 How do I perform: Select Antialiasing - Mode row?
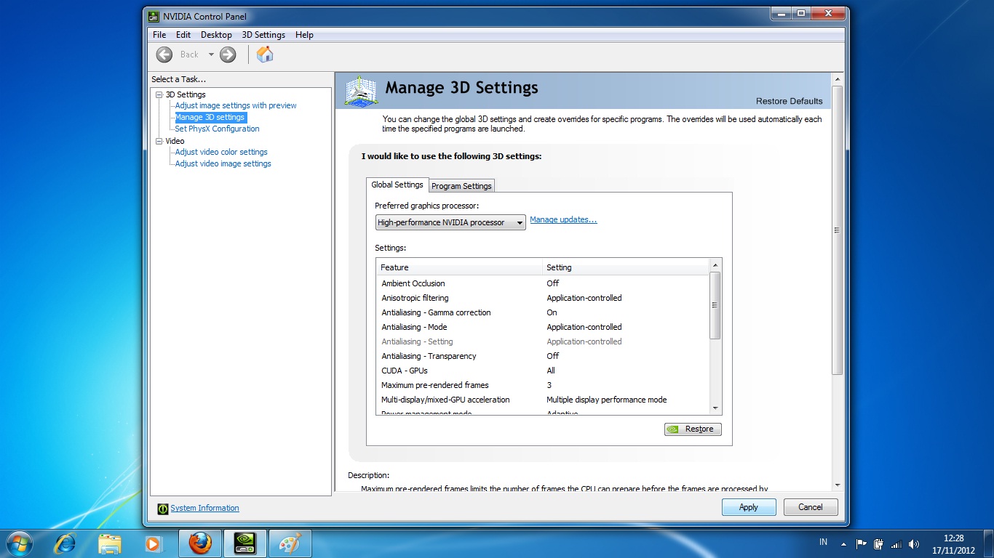[x=543, y=327]
